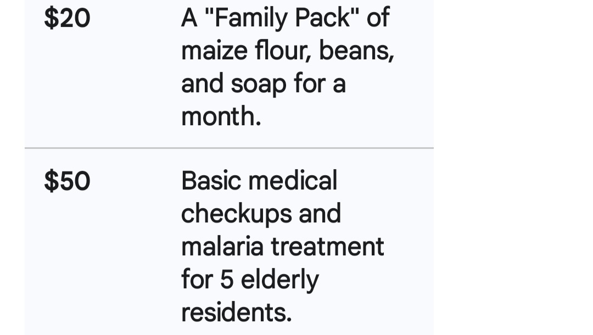The height and width of the screenshot is (335, 593).
Task: Click the word "for" before "5 elderly"
Action: coord(197,280)
